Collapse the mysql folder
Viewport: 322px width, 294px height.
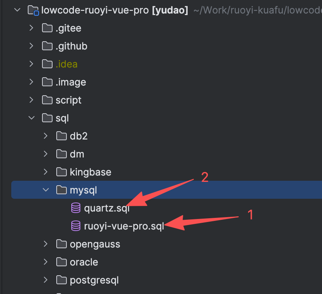(46, 190)
